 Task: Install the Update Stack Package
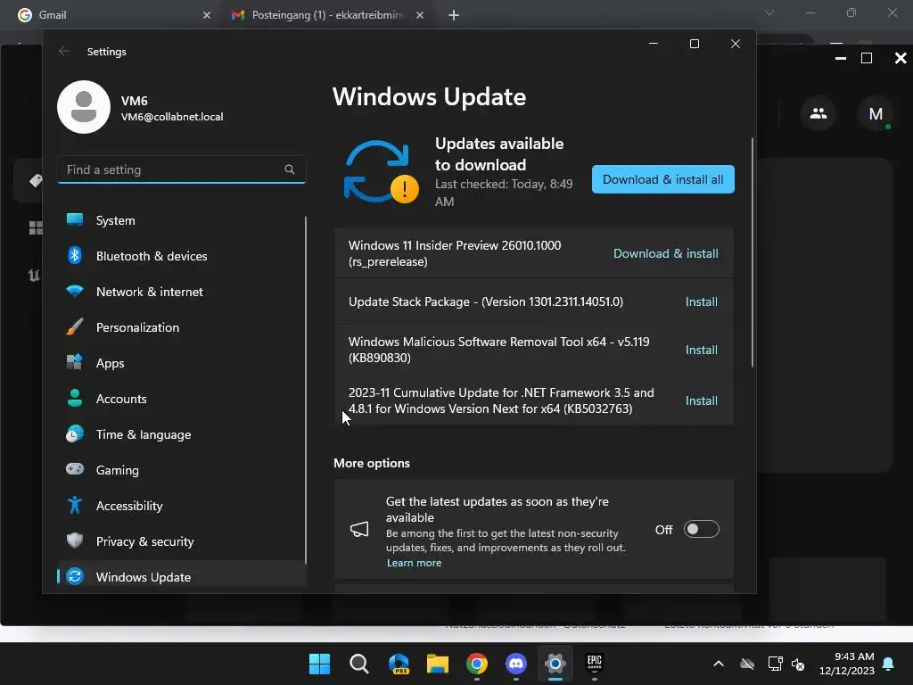pyautogui.click(x=701, y=301)
